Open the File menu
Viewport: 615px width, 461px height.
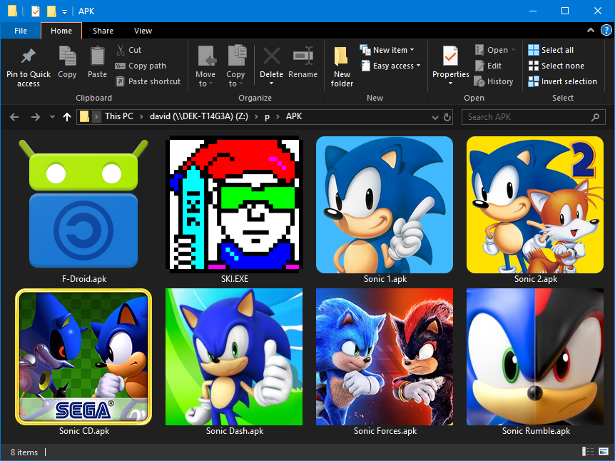[21, 31]
